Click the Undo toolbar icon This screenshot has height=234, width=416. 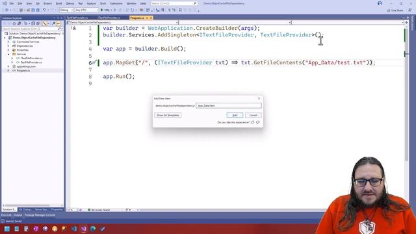[x=44, y=10]
